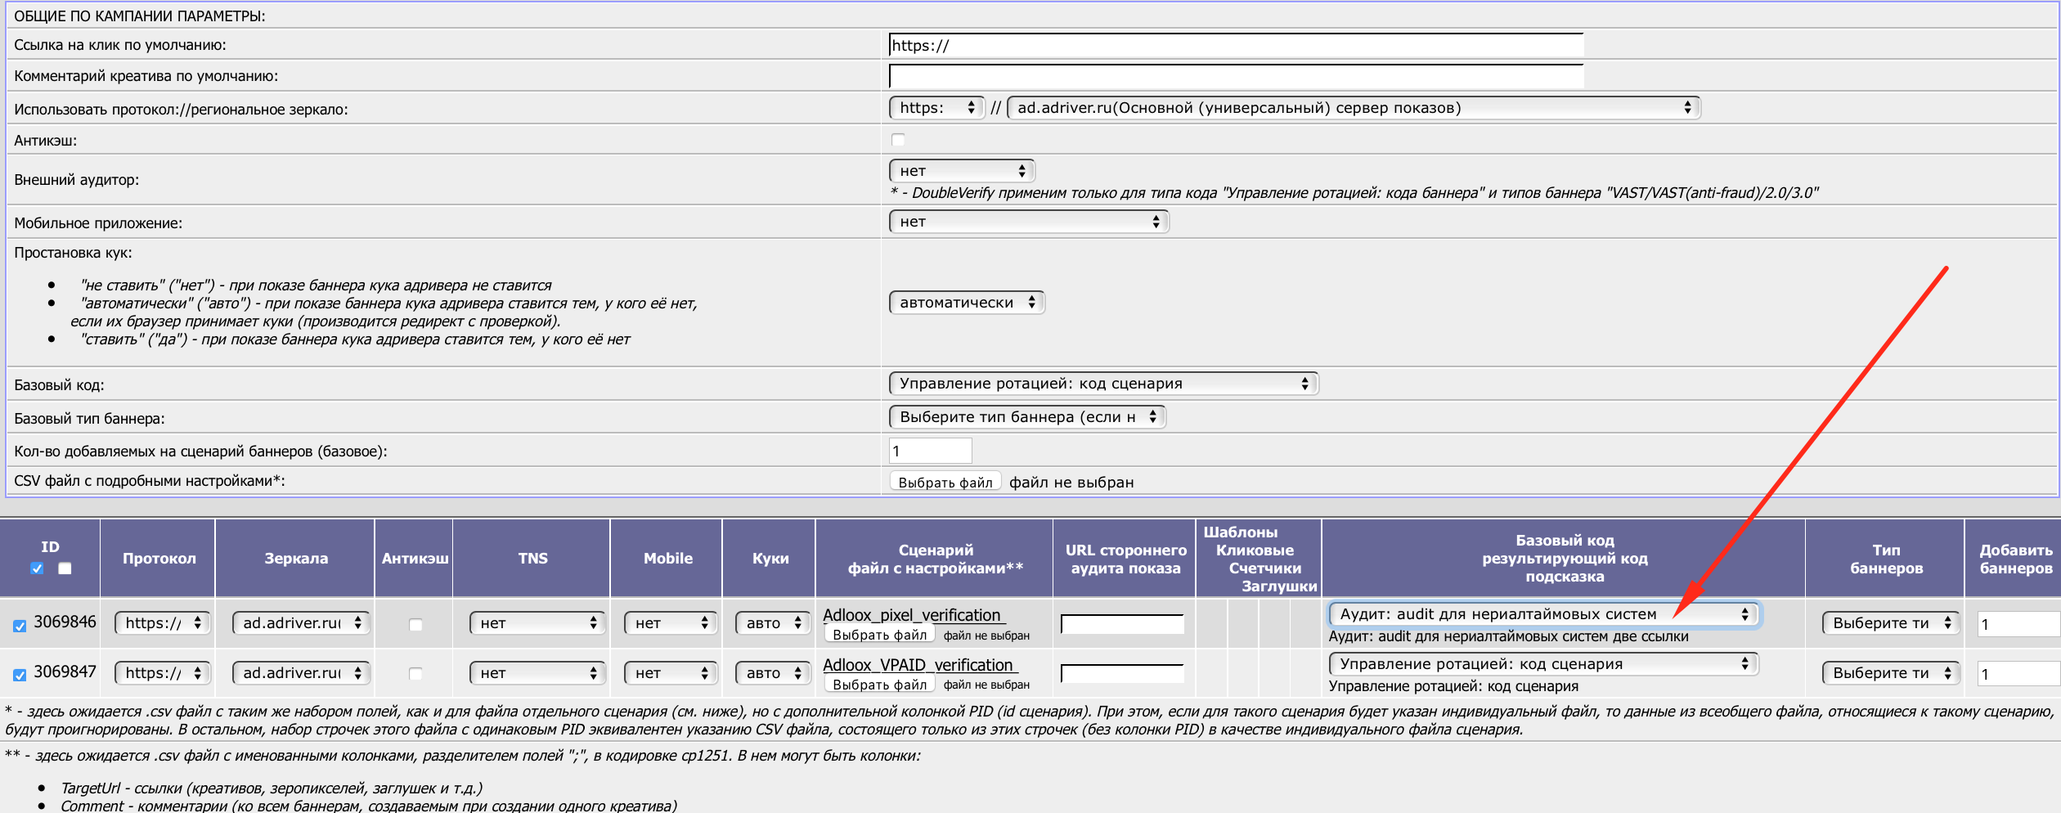
Task: Open the Управление ротацией base code dropdown for 3069847
Action: [x=1543, y=664]
